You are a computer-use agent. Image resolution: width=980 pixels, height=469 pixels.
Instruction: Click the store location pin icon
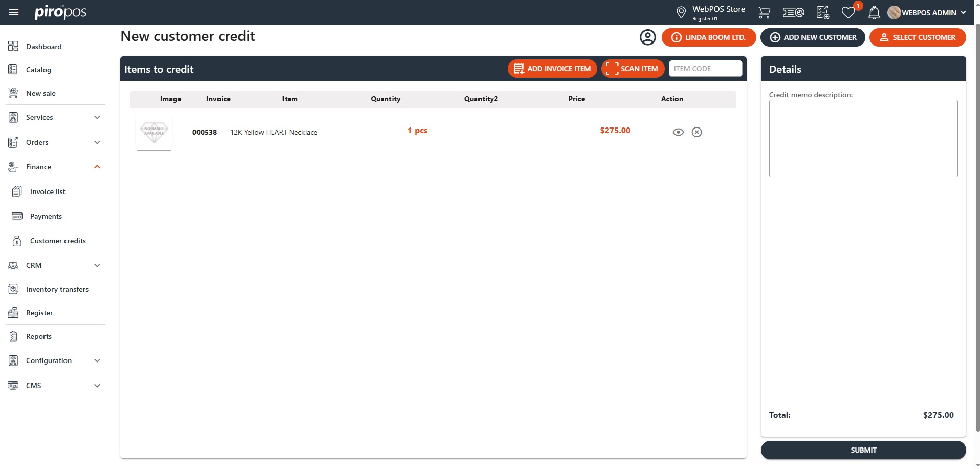[x=681, y=12]
